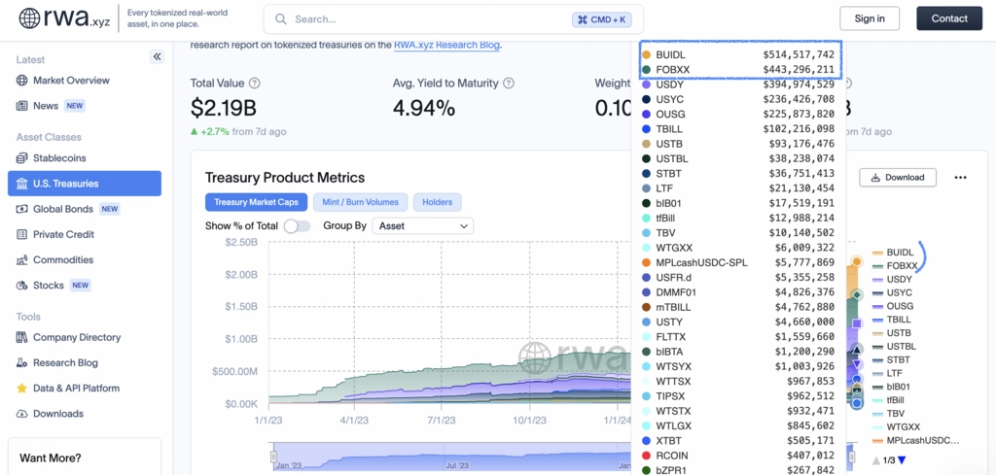This screenshot has height=475, width=996.
Task: Click left handle of date range slider
Action: pyautogui.click(x=273, y=457)
